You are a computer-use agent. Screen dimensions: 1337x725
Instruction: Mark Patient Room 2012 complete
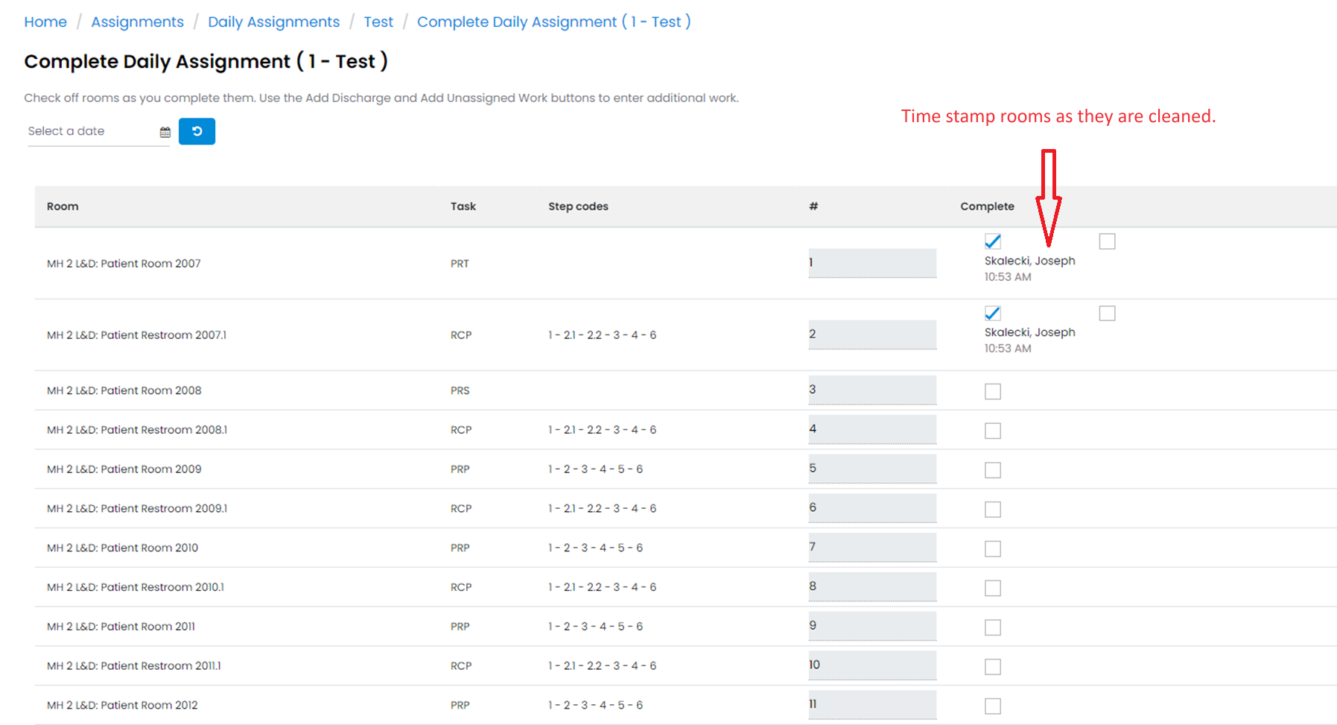pos(993,706)
